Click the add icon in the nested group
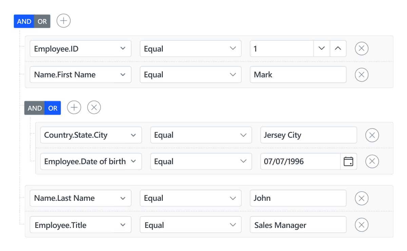Image resolution: width=407 pixels, height=251 pixels. [74, 108]
